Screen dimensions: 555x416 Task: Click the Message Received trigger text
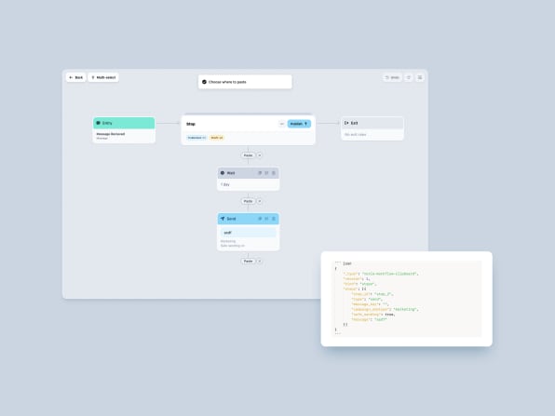pos(111,134)
